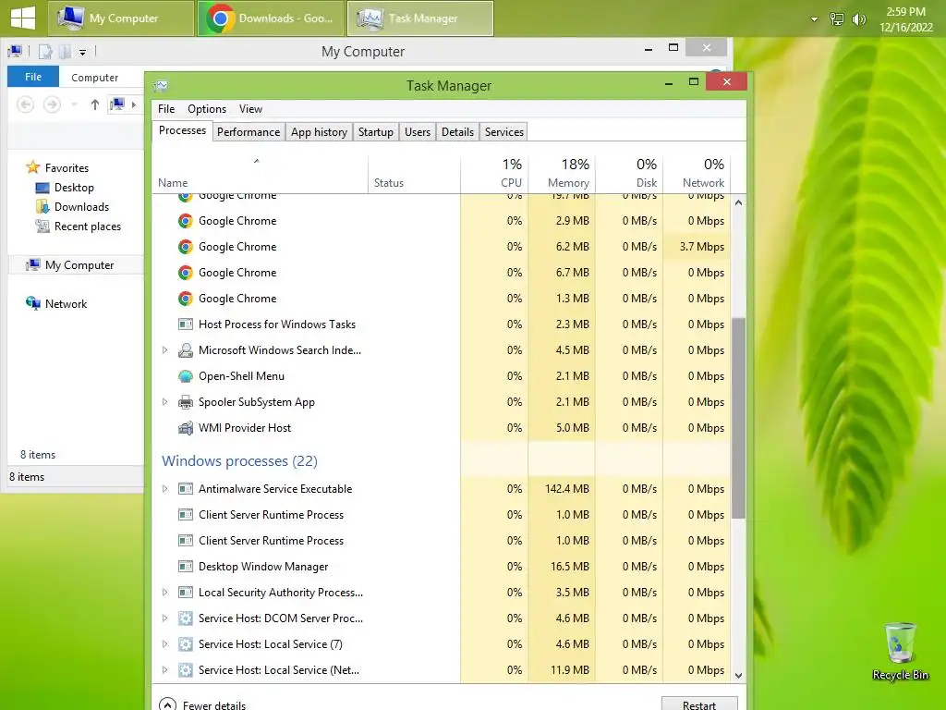Switch to the Startup tab
946x710 pixels.
click(x=375, y=131)
